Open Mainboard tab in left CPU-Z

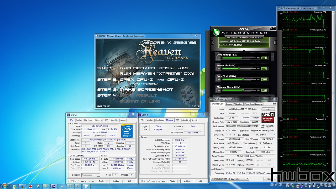[x=88, y=120]
